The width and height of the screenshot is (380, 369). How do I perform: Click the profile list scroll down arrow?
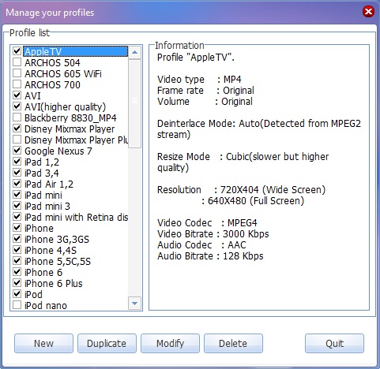(134, 304)
